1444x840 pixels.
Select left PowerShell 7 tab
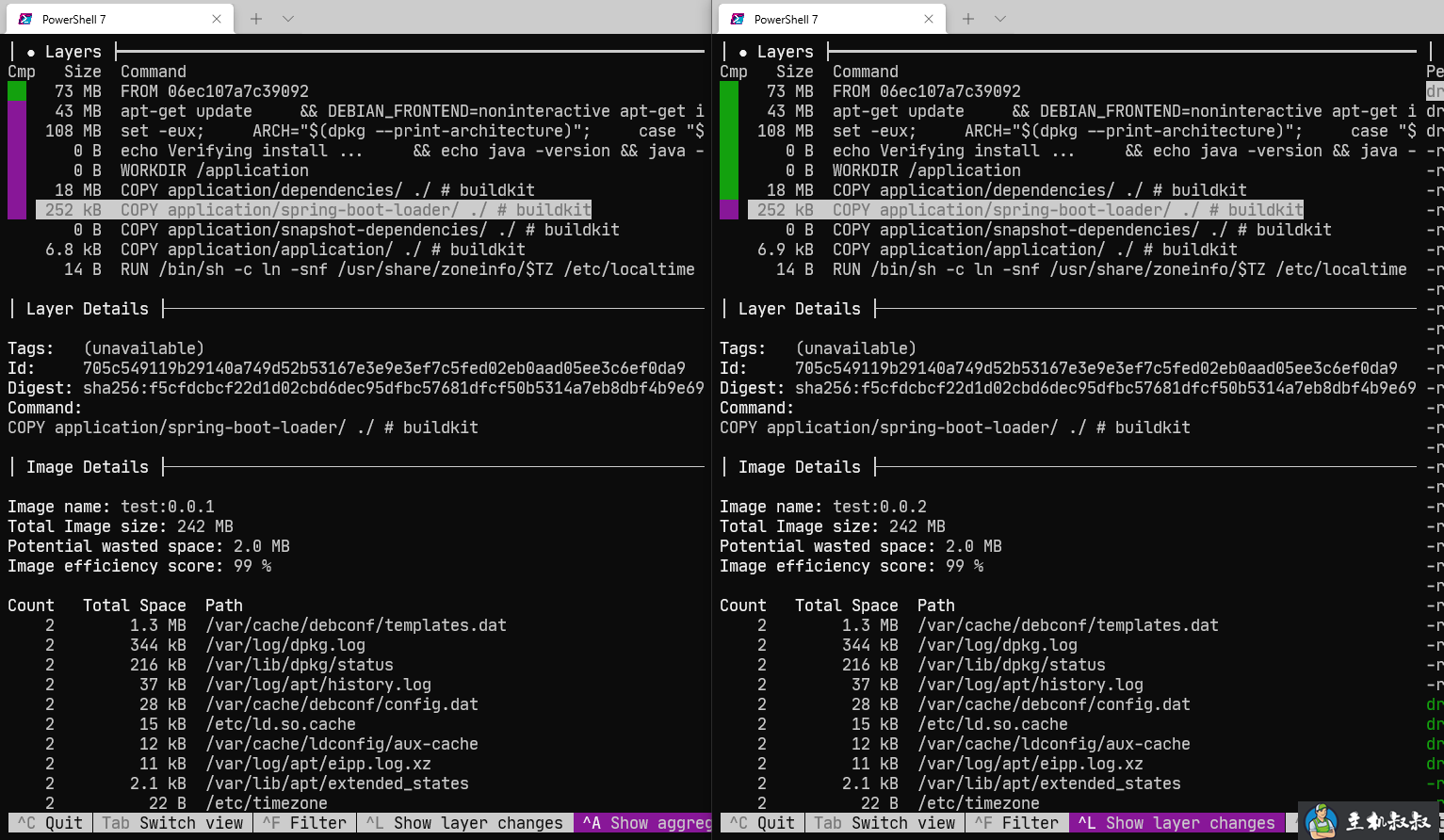coord(120,19)
